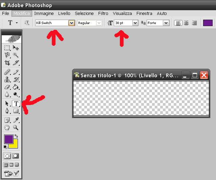Image resolution: width=216 pixels, height=180 pixels.
Task: Open the Modifica menu
Action: point(22,13)
